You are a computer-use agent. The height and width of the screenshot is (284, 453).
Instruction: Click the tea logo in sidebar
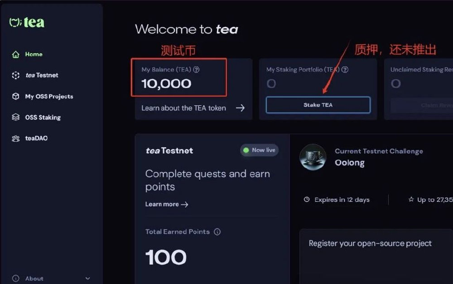[27, 23]
